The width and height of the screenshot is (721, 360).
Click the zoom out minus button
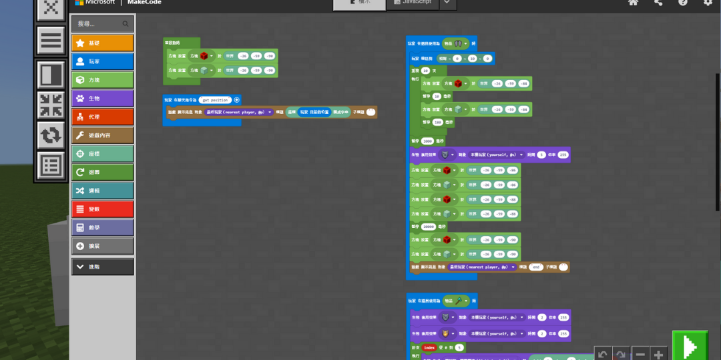640,355
